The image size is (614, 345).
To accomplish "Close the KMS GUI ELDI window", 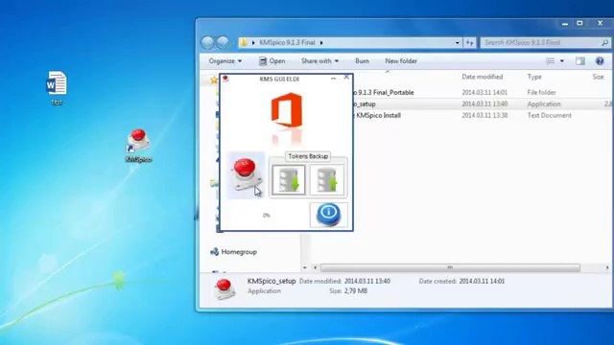I will (346, 77).
